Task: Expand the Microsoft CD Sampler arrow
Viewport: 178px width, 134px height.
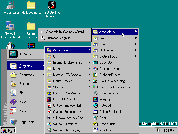Action: tap(89, 75)
